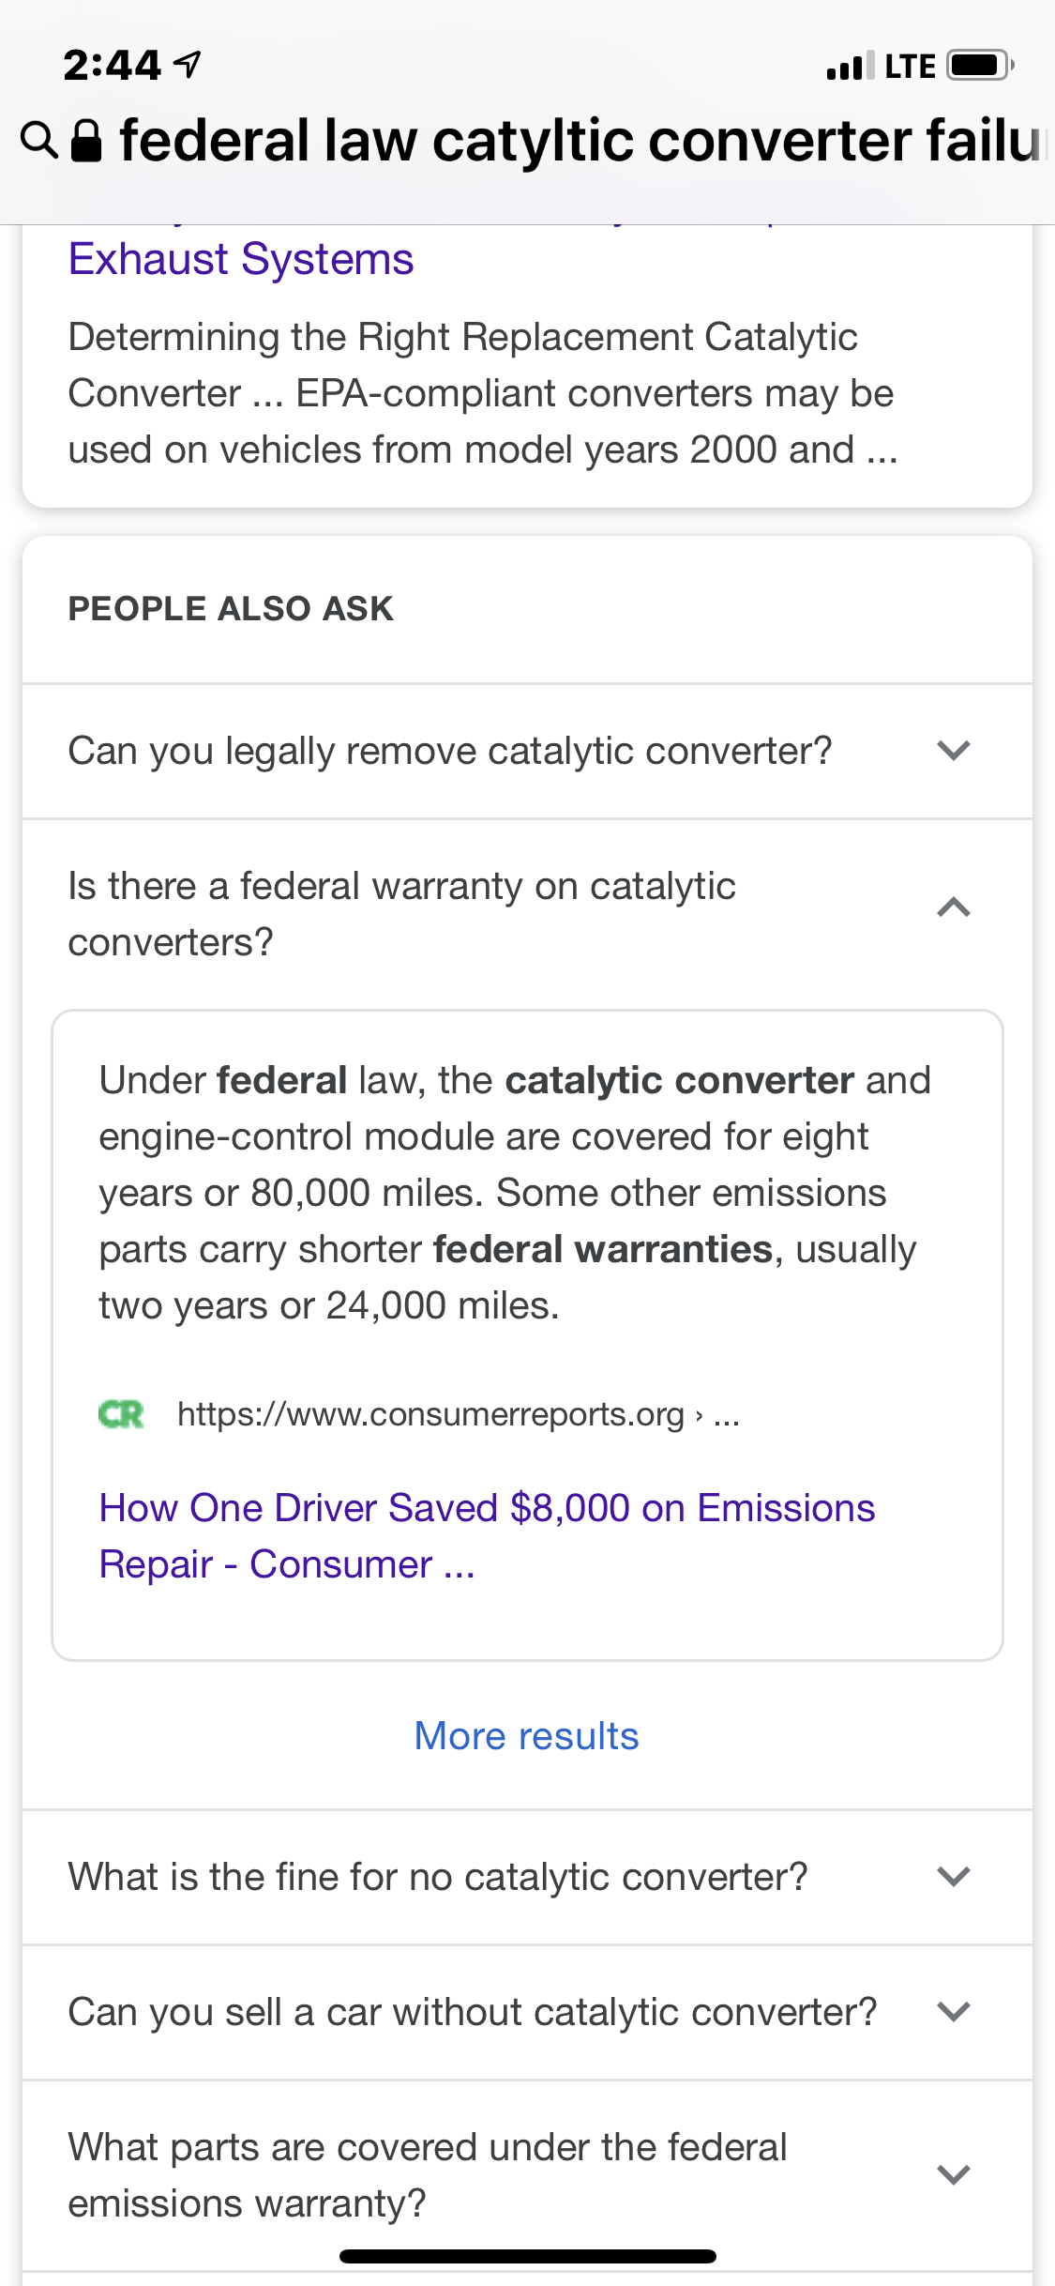1055x2286 pixels.
Task: Expand "Can you sell a car without catalytic converter?"
Action: [953, 2012]
